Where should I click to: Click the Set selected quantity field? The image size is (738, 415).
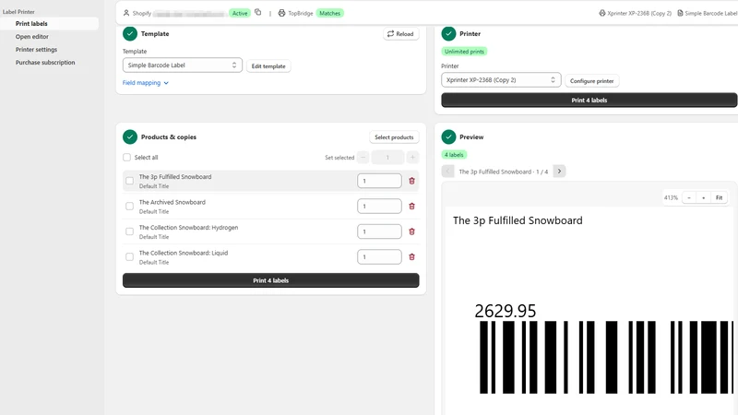[387, 157]
